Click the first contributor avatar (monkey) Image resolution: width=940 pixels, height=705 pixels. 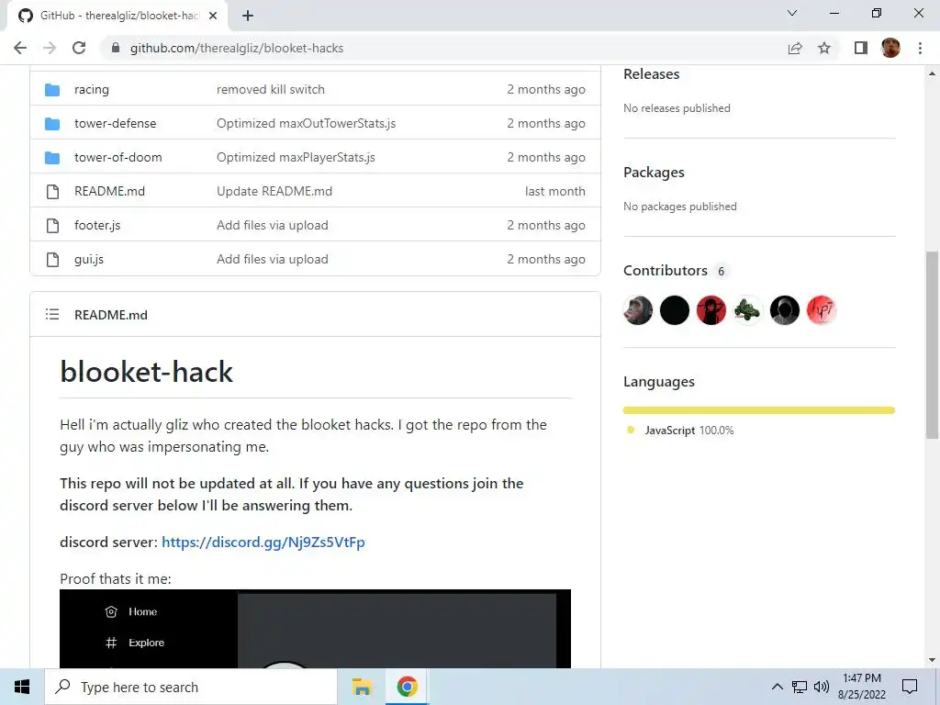tap(638, 310)
